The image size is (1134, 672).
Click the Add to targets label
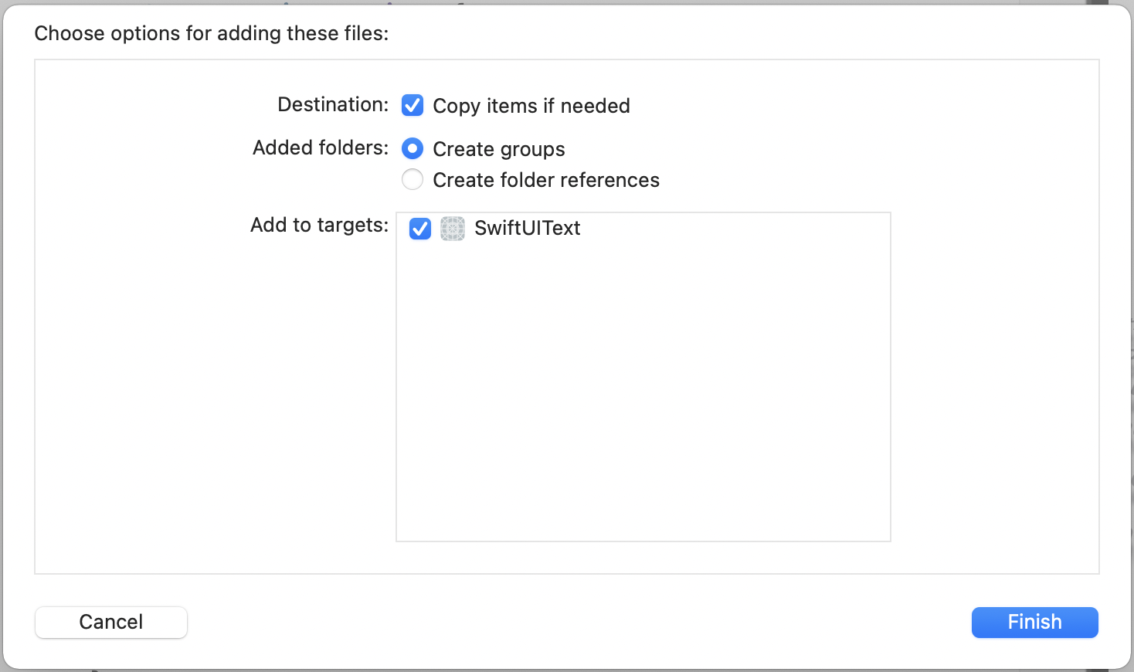coord(318,225)
